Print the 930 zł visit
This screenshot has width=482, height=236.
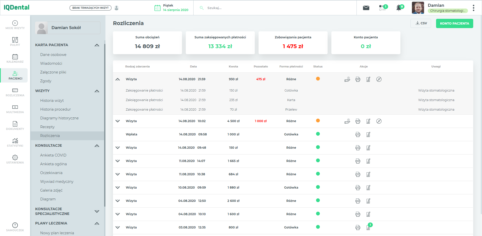pyautogui.click(x=358, y=79)
